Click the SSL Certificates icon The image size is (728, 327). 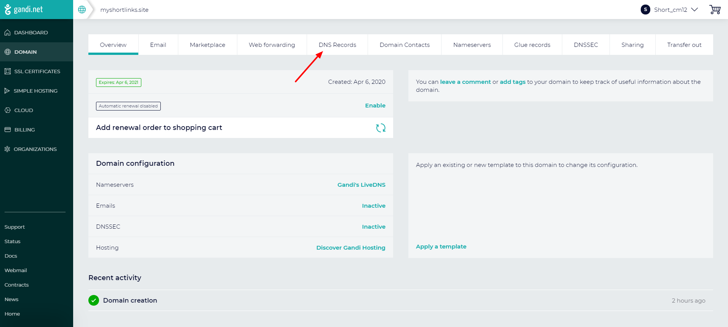8,71
